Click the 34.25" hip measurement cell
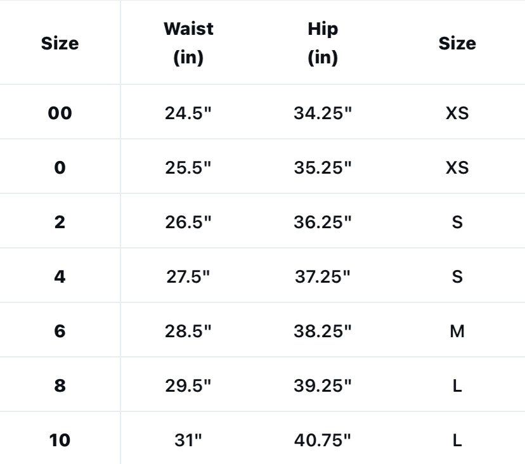 (322, 113)
